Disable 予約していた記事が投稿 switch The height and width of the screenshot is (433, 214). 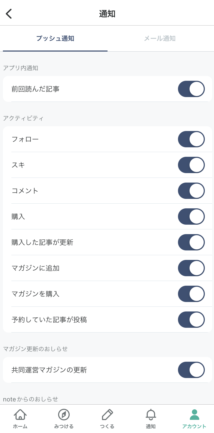191,320
